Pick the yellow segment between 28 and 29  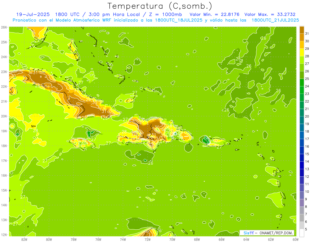302,52
